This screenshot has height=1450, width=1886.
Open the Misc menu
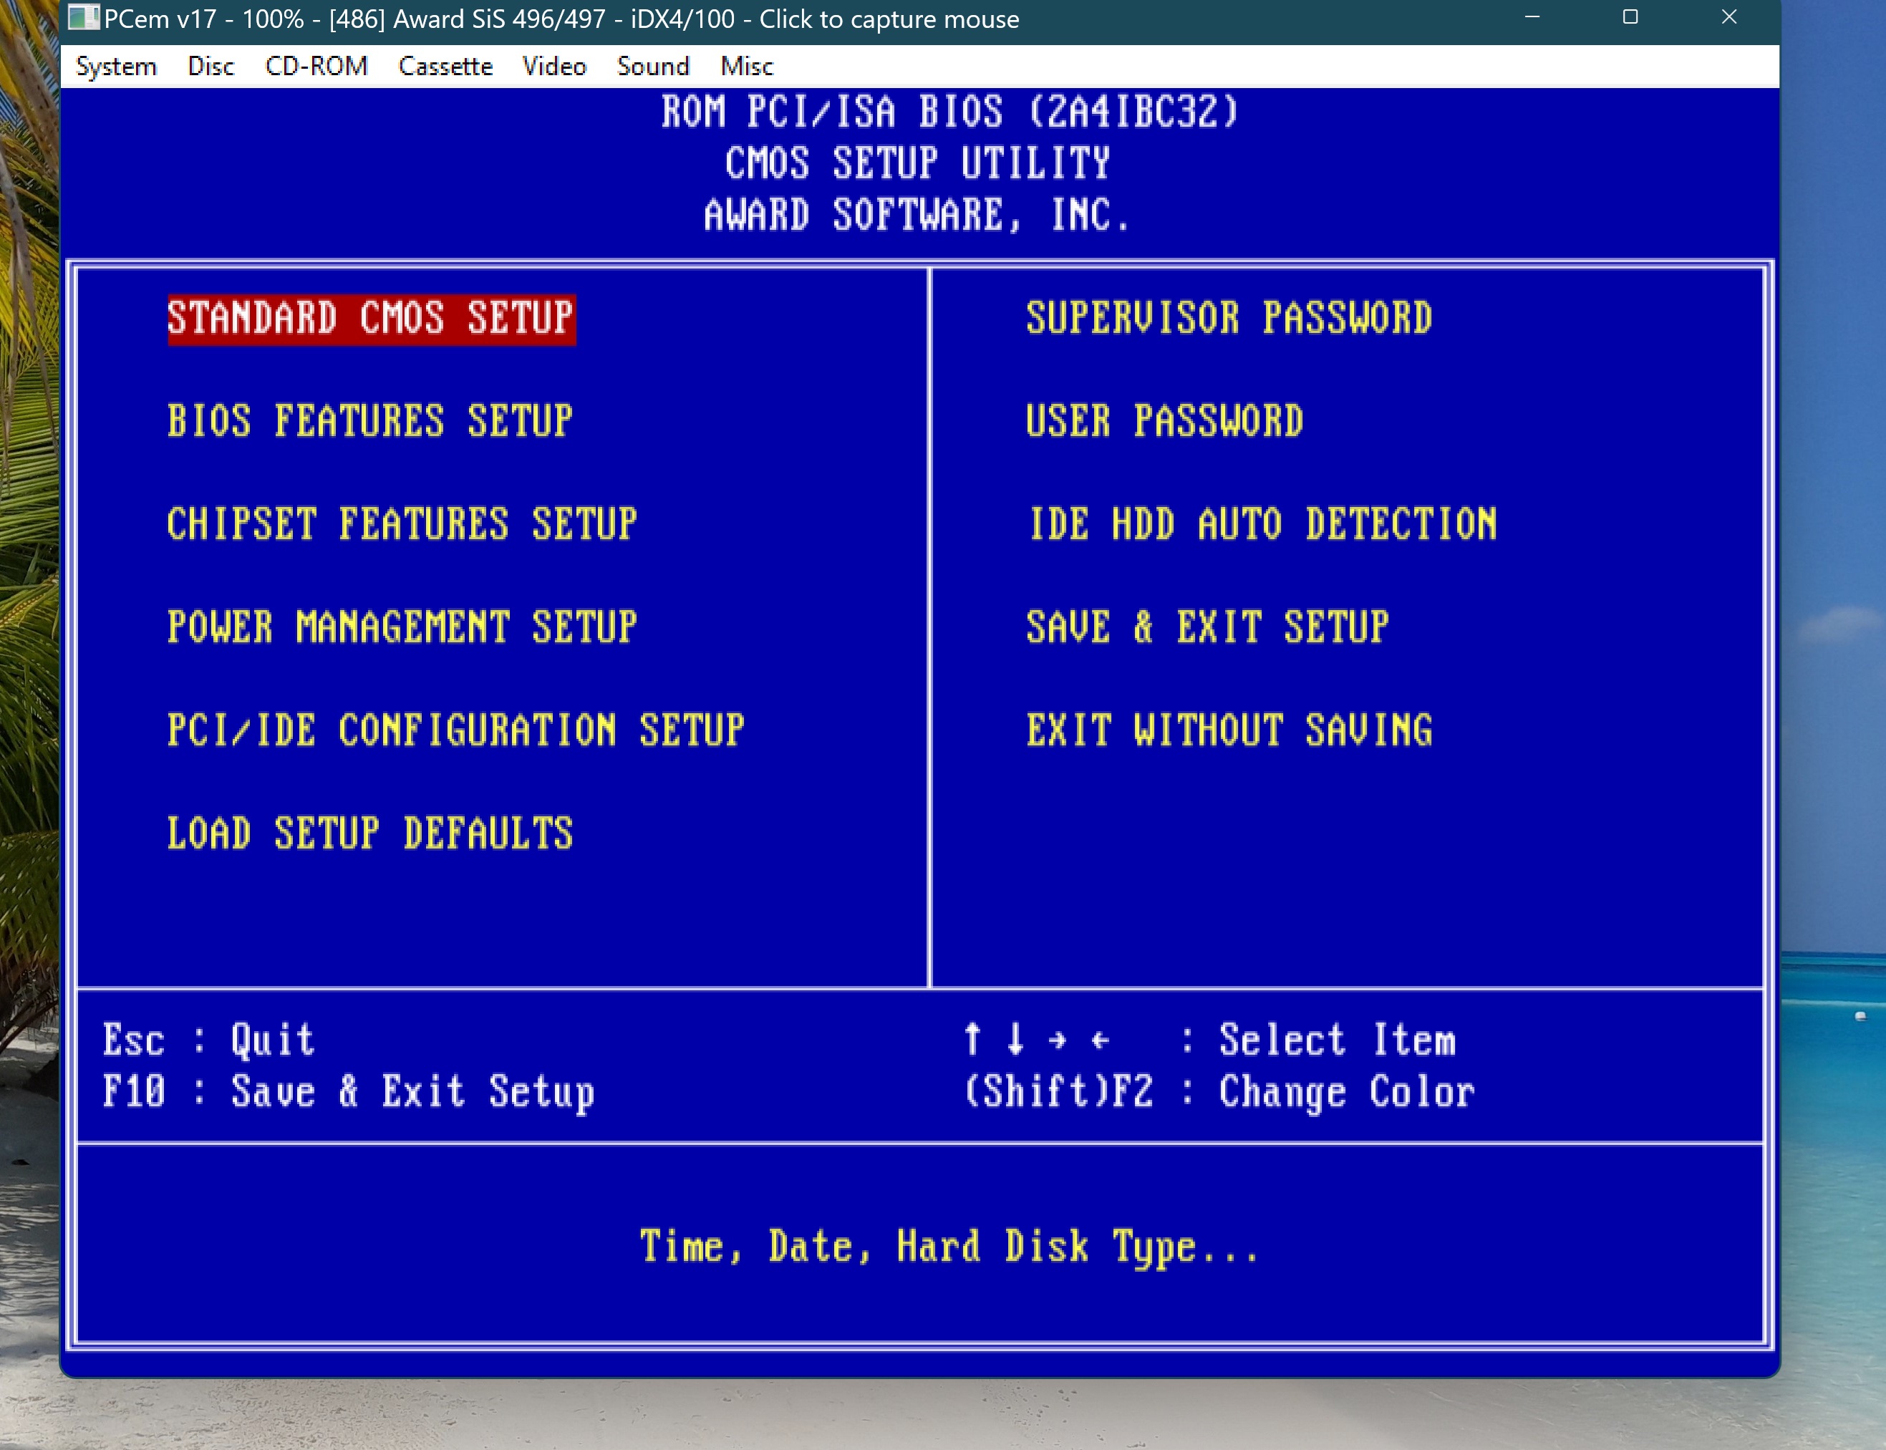747,67
